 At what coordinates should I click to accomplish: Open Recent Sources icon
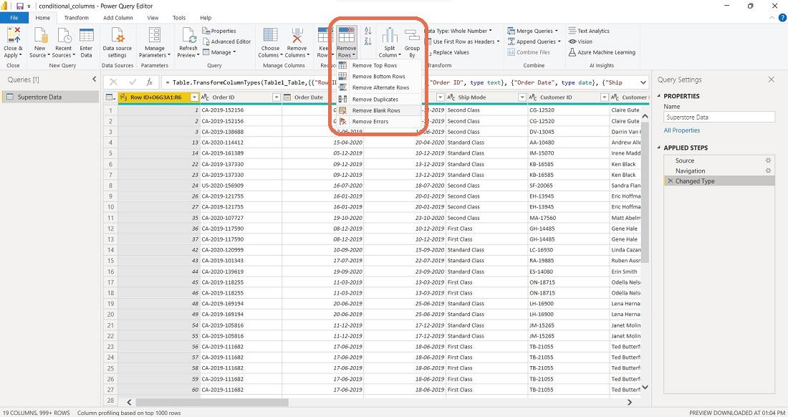(64, 36)
